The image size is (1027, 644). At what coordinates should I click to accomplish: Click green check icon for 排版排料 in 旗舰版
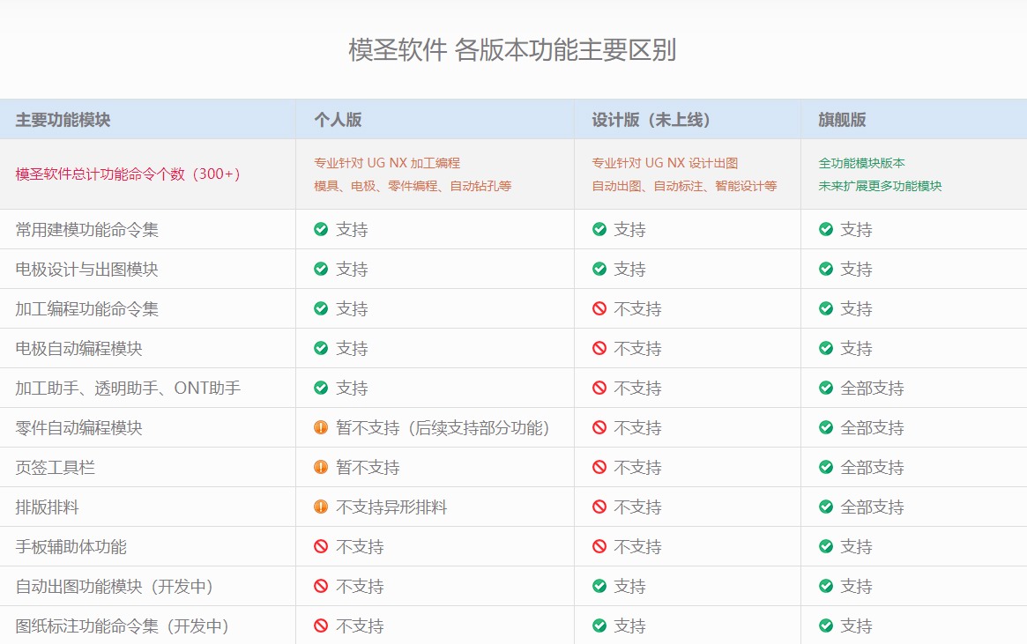click(826, 507)
